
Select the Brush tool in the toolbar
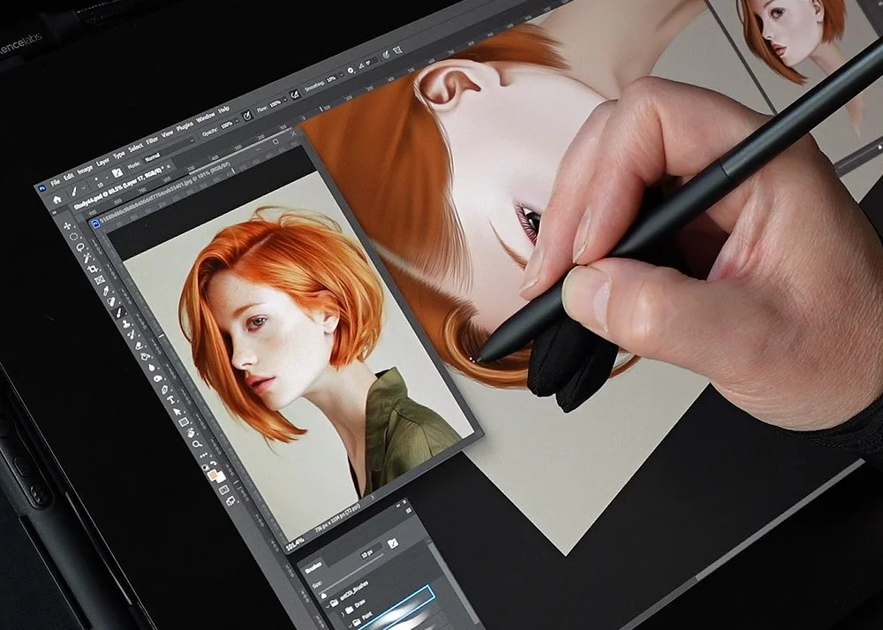pyautogui.click(x=118, y=312)
